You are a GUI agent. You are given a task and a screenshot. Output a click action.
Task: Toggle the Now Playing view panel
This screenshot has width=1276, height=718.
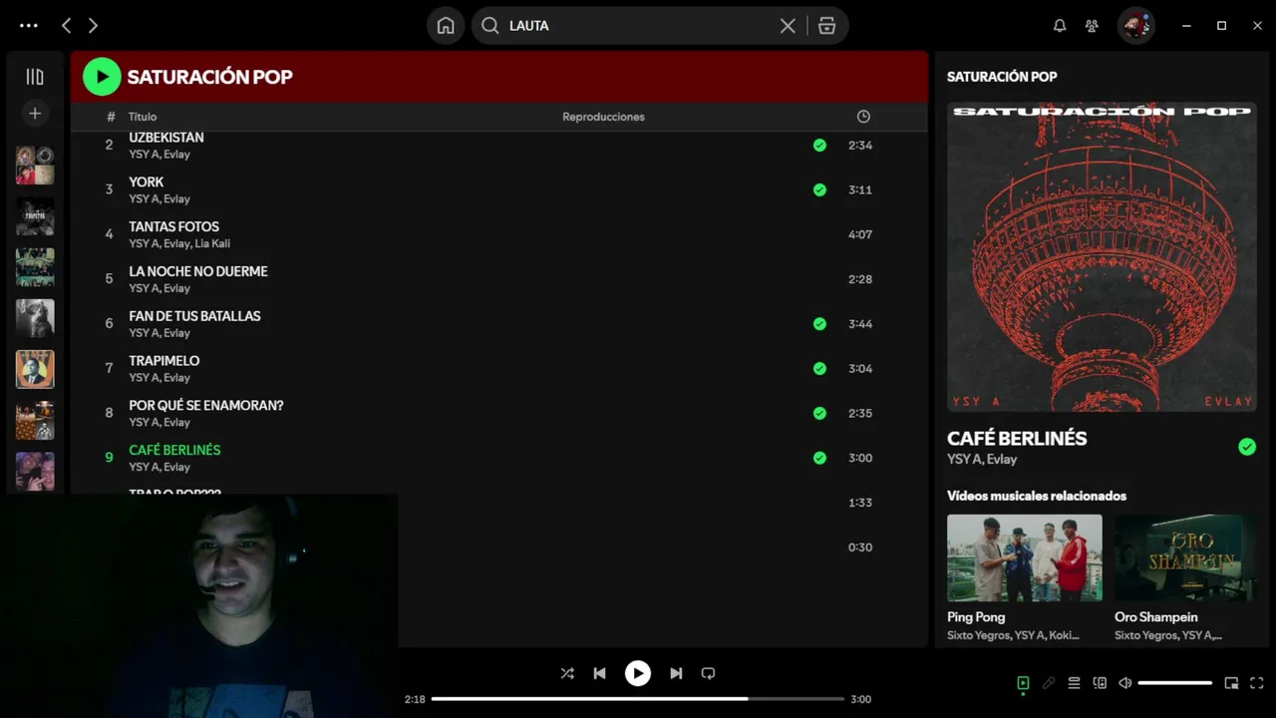click(x=1023, y=683)
